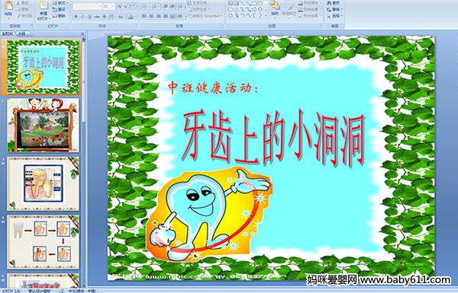Select the oval shape in shapes gallery

[260, 4]
